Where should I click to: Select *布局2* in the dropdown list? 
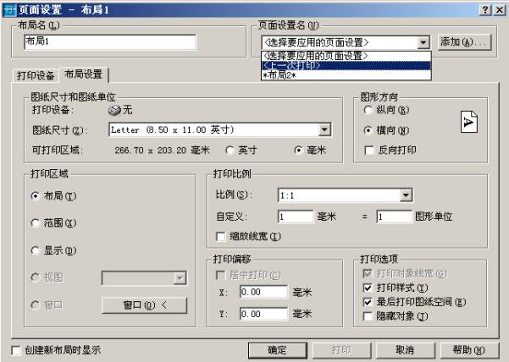tap(346, 75)
